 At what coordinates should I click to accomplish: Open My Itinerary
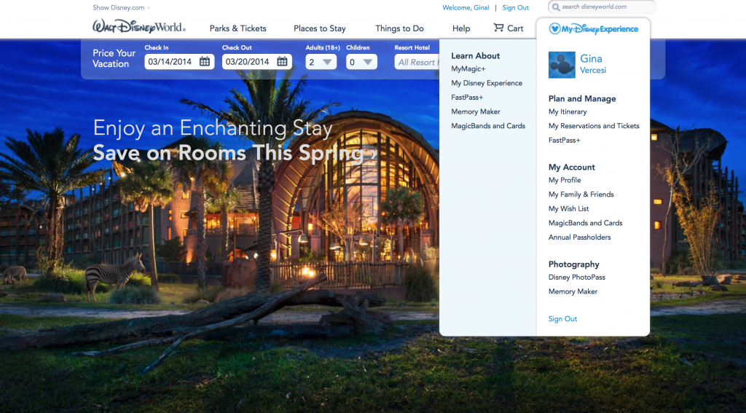coord(568,112)
